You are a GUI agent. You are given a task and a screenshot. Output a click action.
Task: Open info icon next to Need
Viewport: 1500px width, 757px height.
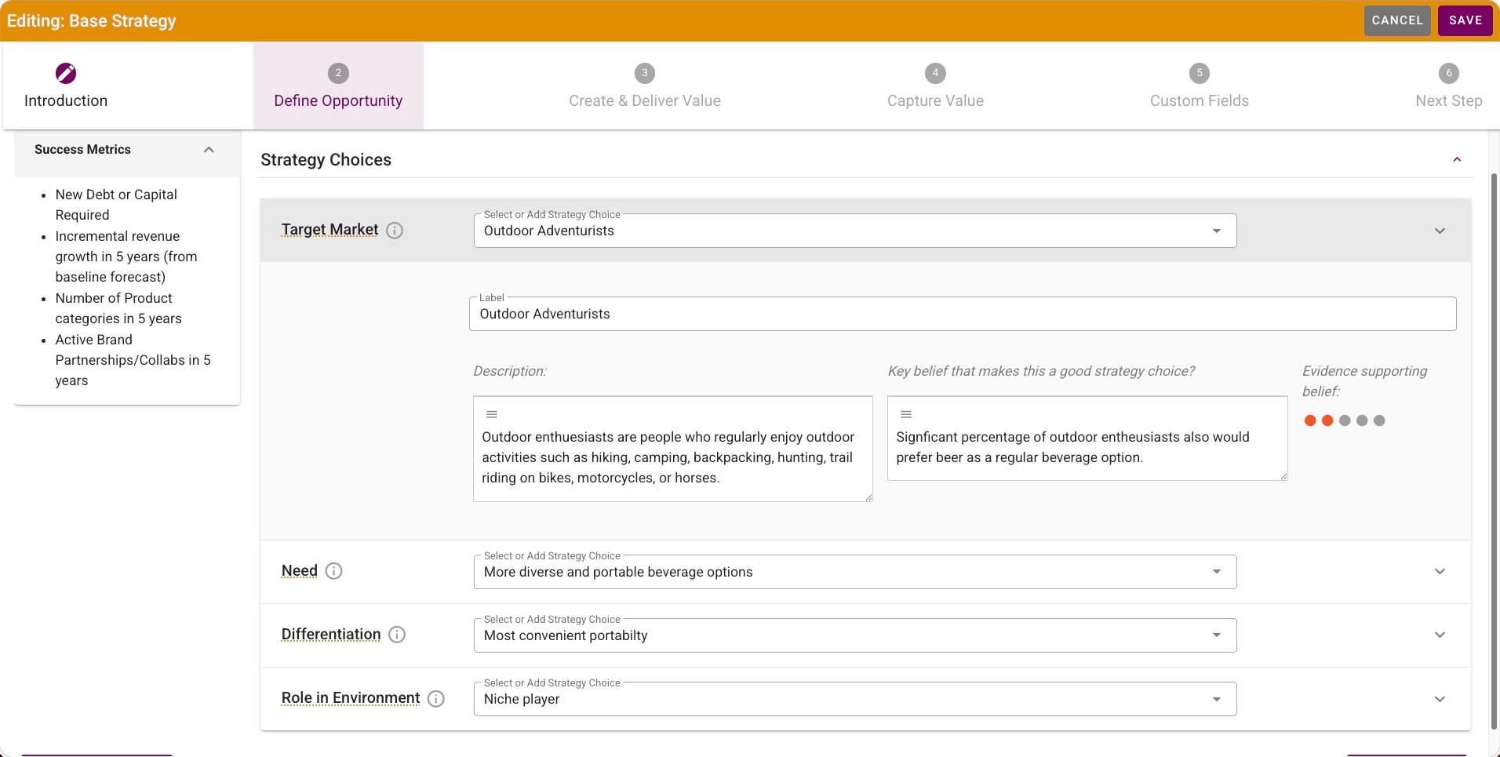point(333,571)
